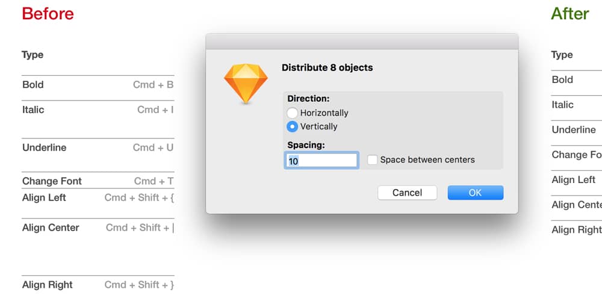Click the Cmd + Shift + } shortcut text

pos(139,285)
